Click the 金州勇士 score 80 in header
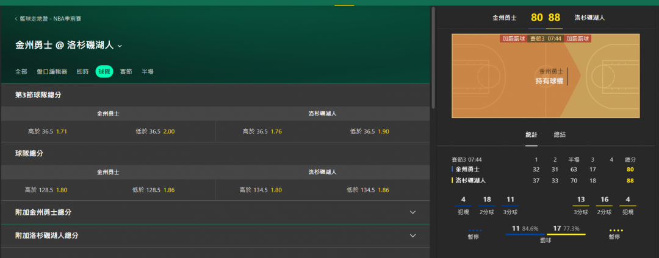This screenshot has height=258, width=659. [x=537, y=18]
